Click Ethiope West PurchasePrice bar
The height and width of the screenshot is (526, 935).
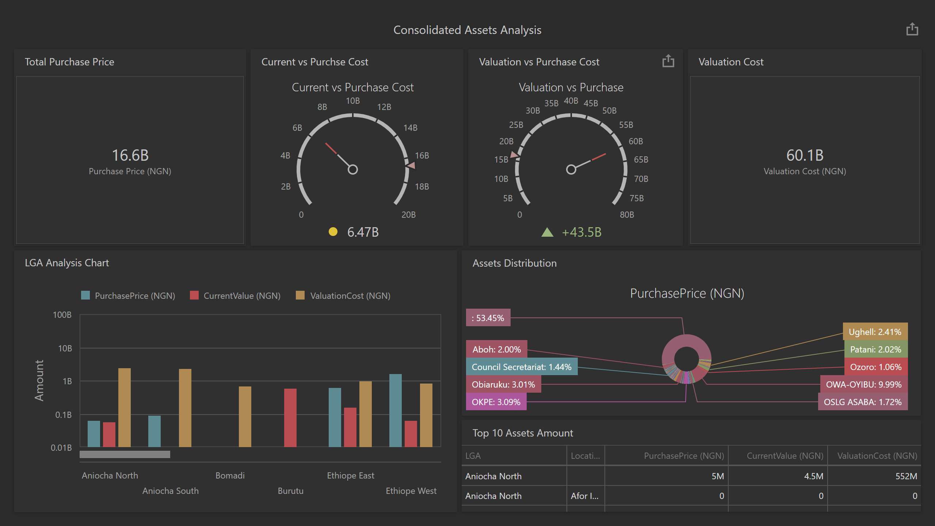point(396,410)
